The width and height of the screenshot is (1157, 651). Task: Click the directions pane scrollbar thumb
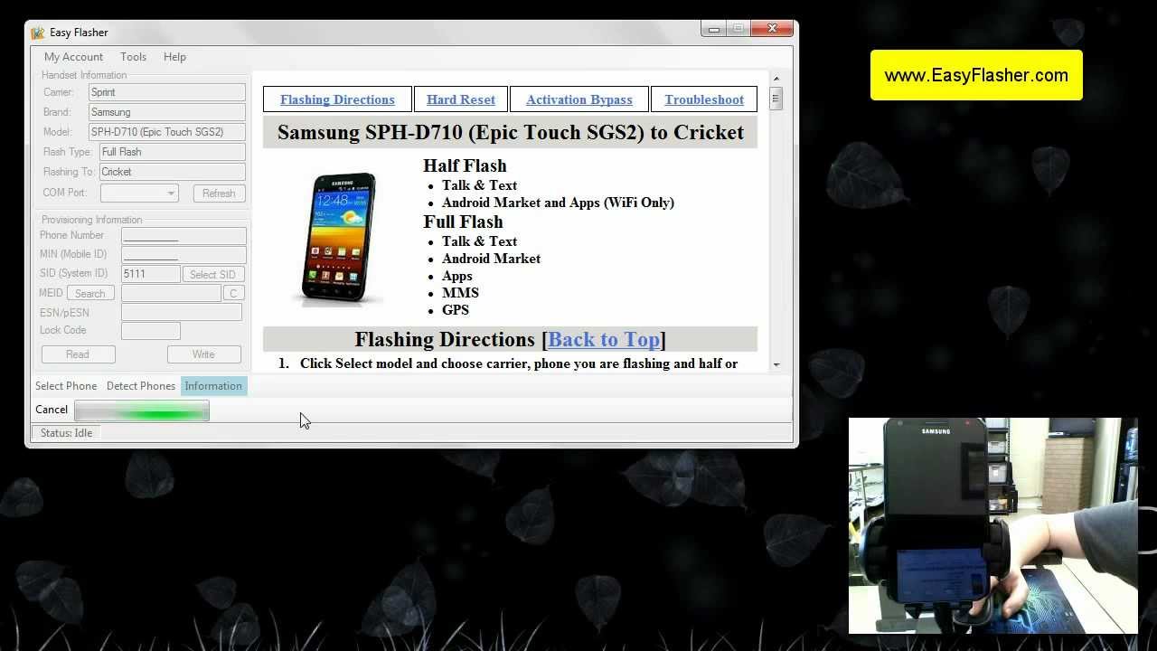776,99
